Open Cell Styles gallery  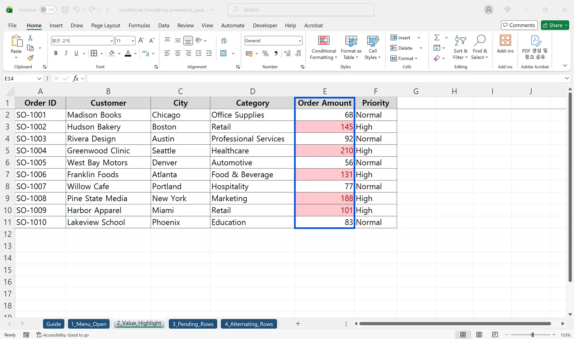click(x=373, y=48)
